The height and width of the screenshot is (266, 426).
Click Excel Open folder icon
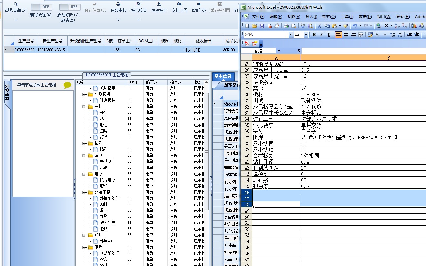click(x=255, y=26)
